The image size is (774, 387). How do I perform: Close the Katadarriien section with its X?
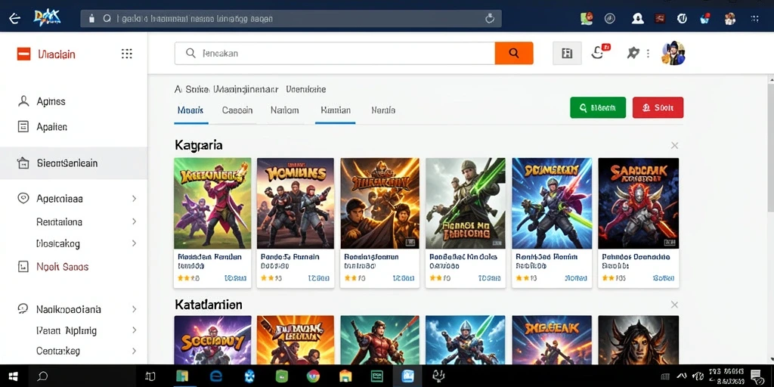[675, 305]
